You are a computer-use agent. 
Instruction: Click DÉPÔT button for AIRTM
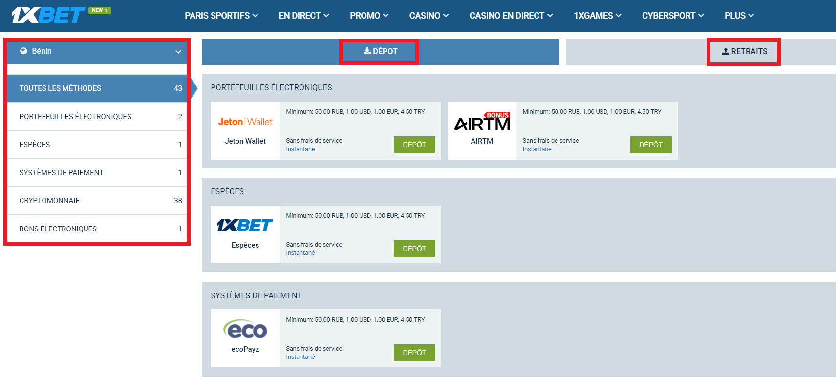point(651,145)
